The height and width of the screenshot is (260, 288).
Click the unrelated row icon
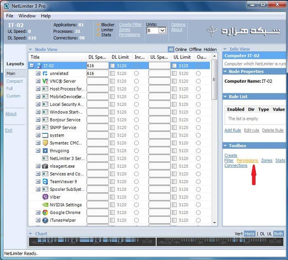(45, 74)
